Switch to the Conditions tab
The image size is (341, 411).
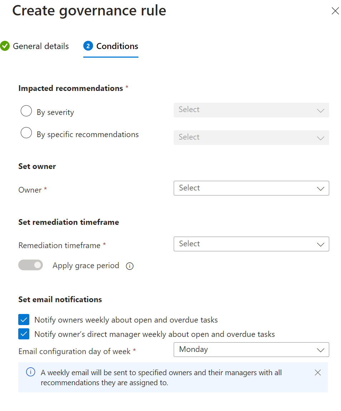pyautogui.click(x=117, y=46)
